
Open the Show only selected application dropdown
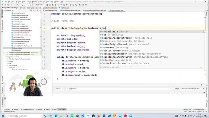click(x=193, y=89)
